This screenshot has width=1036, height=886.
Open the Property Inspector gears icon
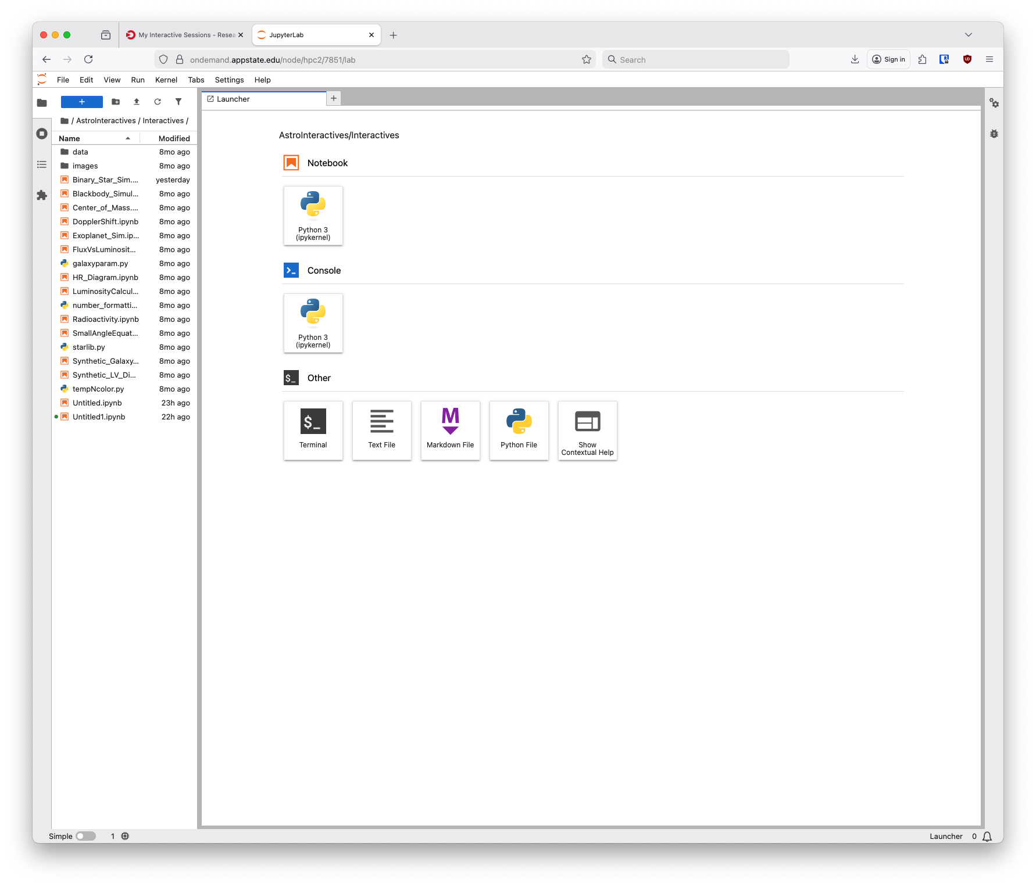pos(994,103)
